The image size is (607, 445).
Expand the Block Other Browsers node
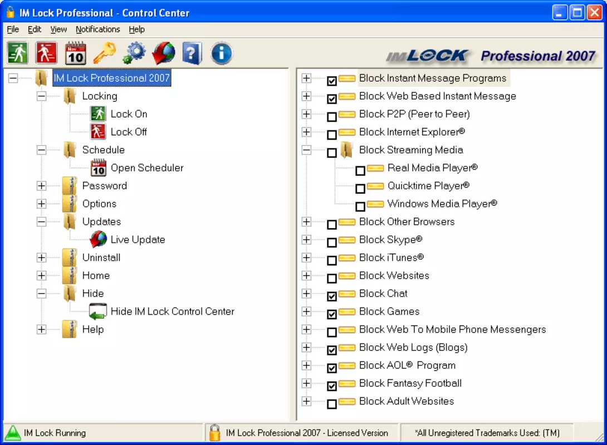(306, 221)
